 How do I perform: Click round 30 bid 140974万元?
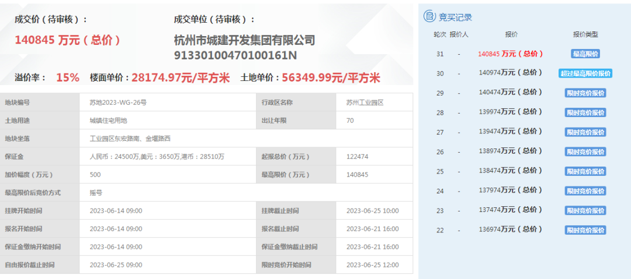click(x=510, y=73)
